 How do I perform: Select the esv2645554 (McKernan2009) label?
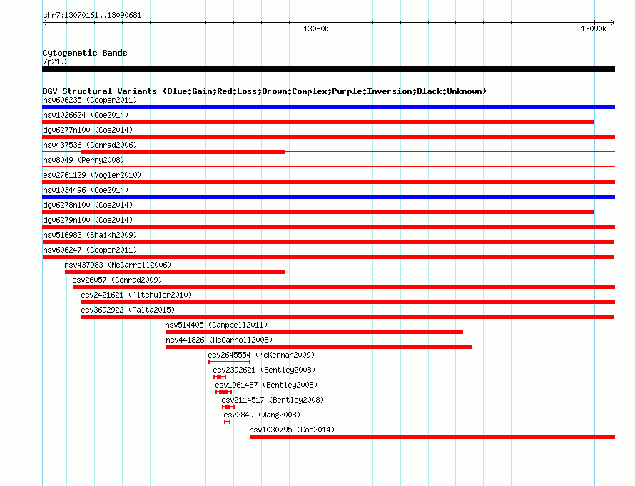pyautogui.click(x=261, y=355)
